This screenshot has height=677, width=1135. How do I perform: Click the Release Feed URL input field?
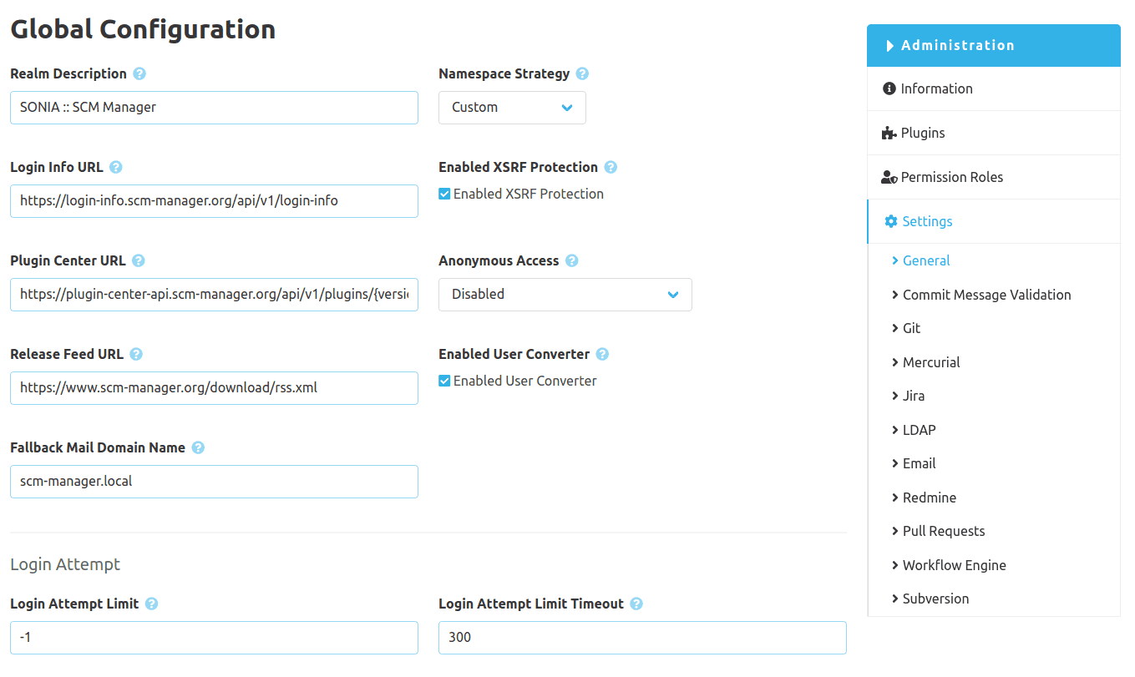click(214, 388)
